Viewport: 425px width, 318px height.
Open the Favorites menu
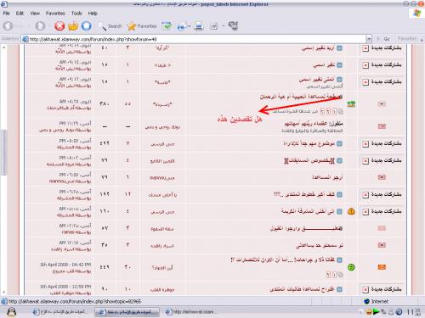55,14
